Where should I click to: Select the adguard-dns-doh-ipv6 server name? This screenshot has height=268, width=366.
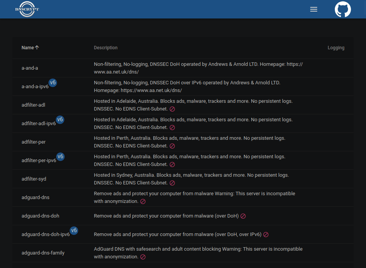(x=45, y=234)
